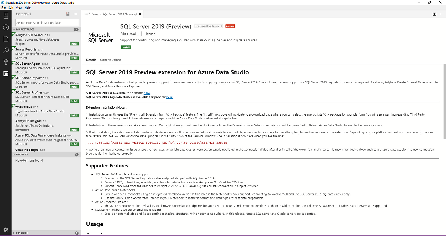This screenshot has width=446, height=236.
Task: Open the Task History clock icon
Action: click(6, 27)
